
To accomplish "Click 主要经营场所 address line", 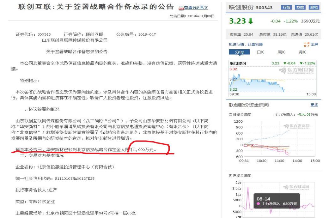I will click(x=76, y=213).
